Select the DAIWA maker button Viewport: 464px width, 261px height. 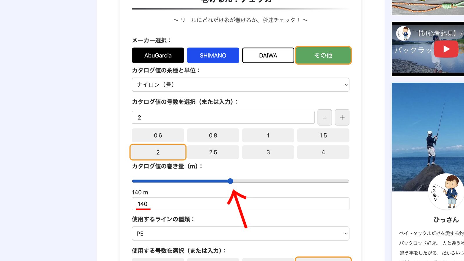[268, 55]
